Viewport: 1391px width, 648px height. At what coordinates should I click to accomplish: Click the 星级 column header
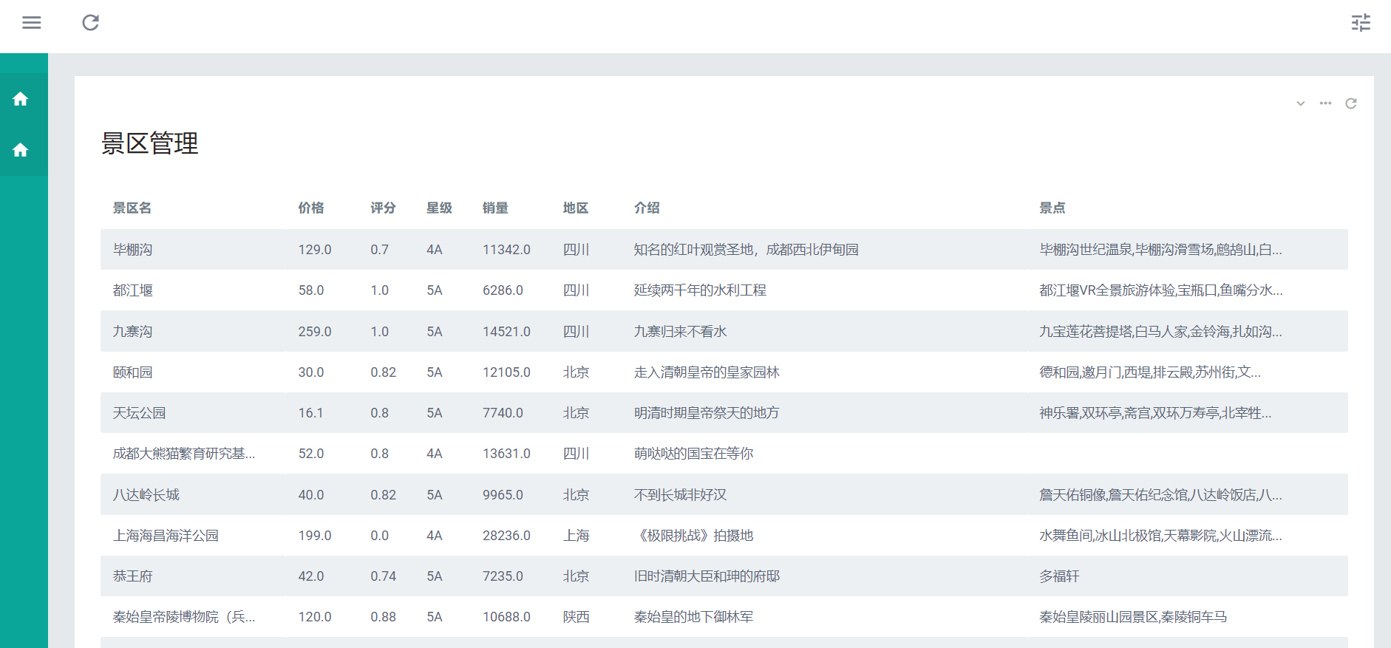[439, 208]
